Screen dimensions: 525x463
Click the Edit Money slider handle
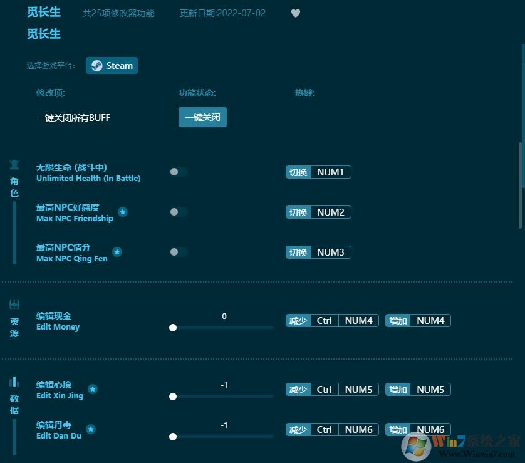click(x=173, y=327)
